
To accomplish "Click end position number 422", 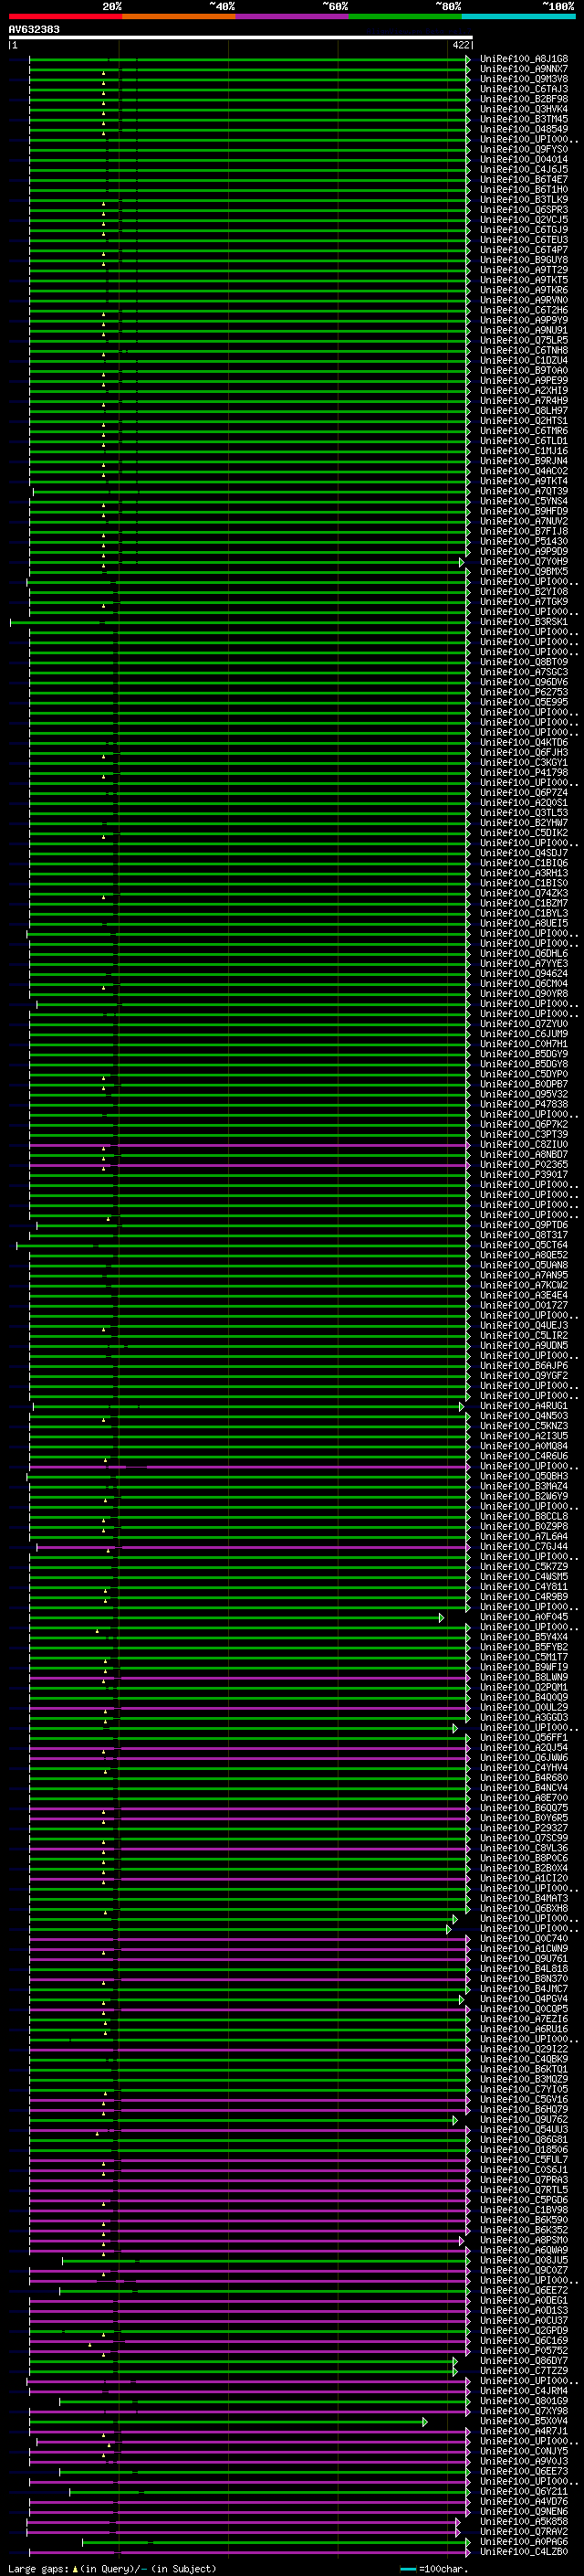I will tap(460, 45).
